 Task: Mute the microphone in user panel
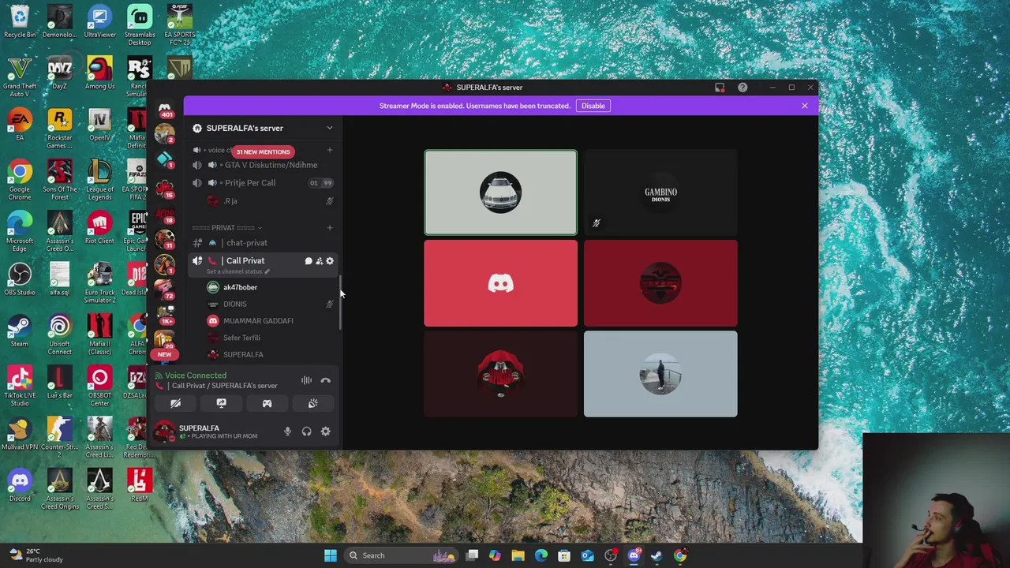pyautogui.click(x=287, y=432)
